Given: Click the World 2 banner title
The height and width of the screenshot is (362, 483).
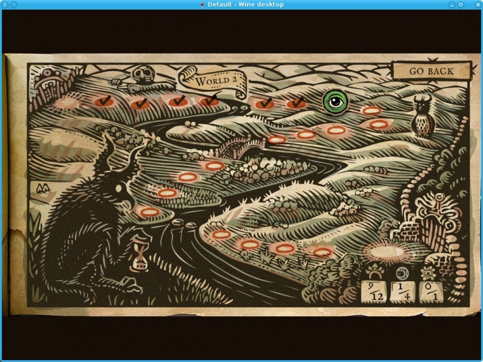Looking at the screenshot, I should tap(212, 80).
